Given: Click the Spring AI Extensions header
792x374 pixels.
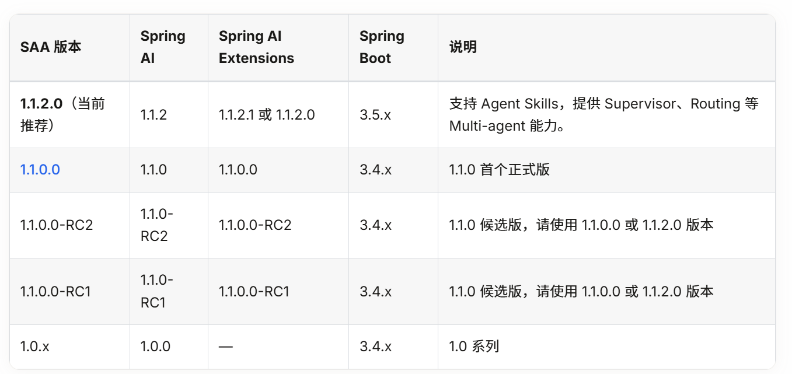Looking at the screenshot, I should 257,47.
